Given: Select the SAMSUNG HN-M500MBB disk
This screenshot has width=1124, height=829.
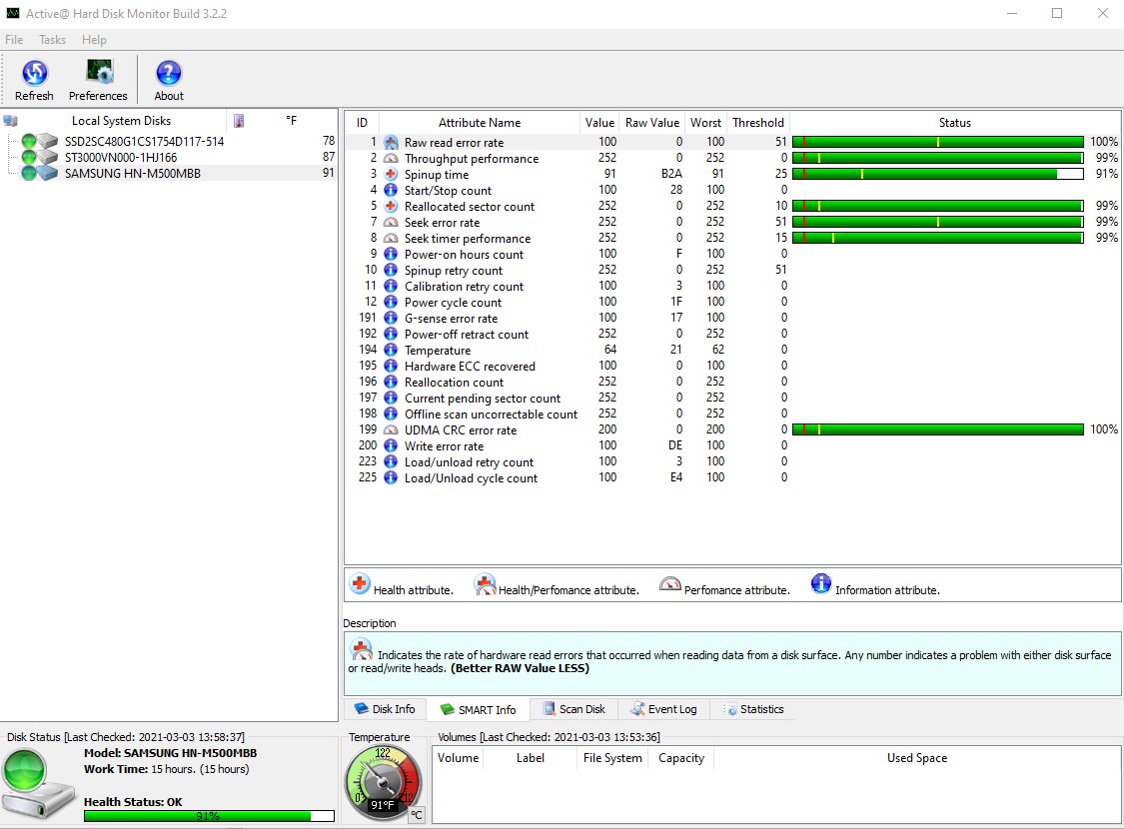Looking at the screenshot, I should (x=132, y=174).
